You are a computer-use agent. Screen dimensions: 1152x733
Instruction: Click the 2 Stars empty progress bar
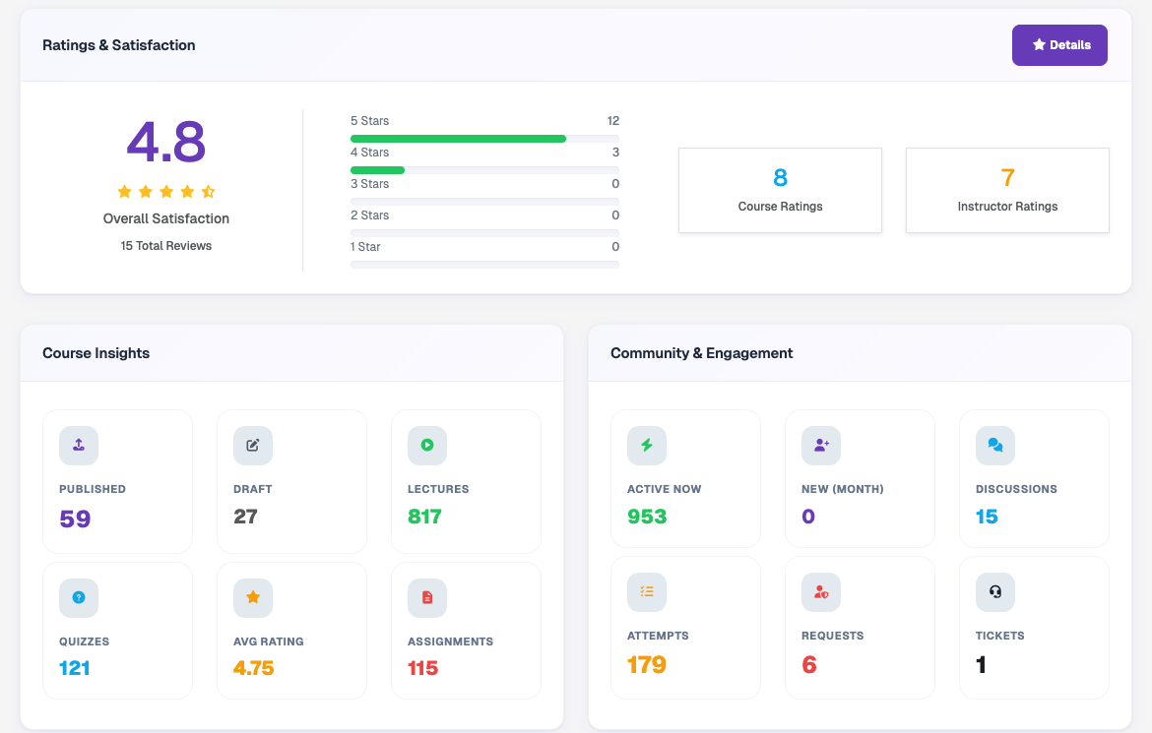coord(484,233)
